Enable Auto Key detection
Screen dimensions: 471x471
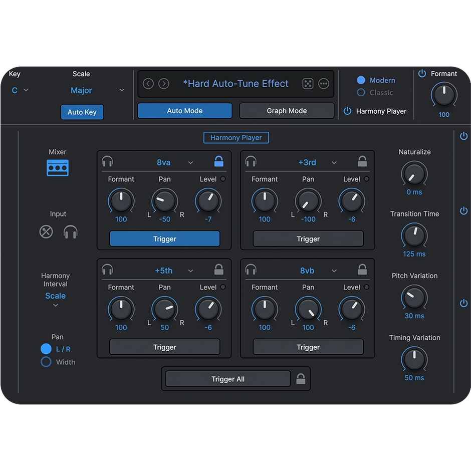click(82, 112)
